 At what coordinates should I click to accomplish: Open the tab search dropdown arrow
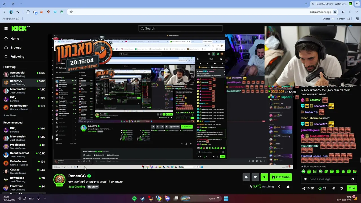357,4
